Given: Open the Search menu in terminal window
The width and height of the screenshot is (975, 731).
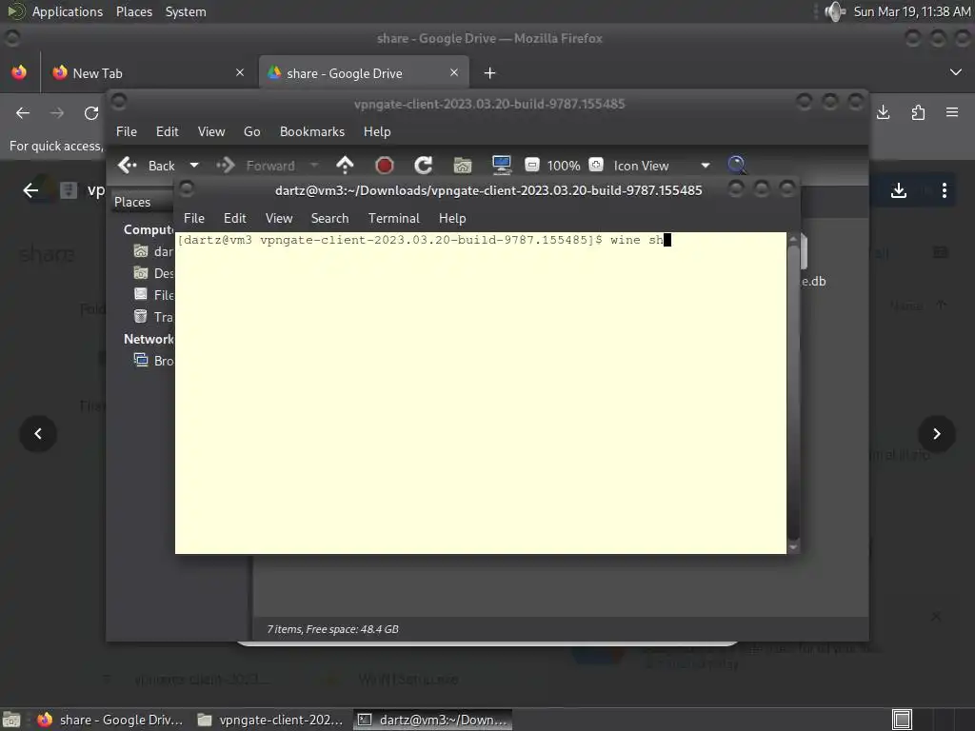Looking at the screenshot, I should pyautogui.click(x=329, y=218).
